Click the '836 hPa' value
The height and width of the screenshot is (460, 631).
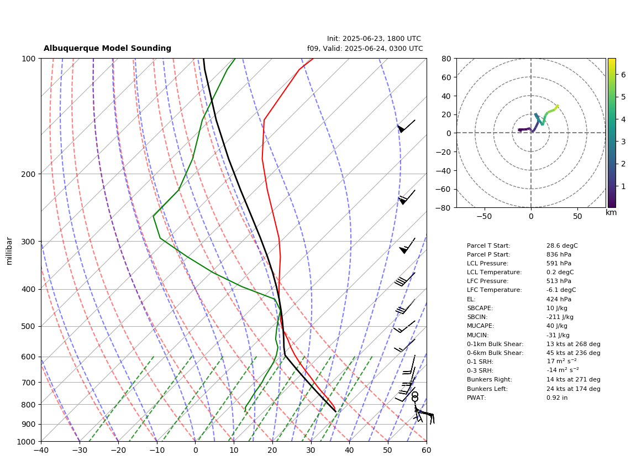(559, 254)
